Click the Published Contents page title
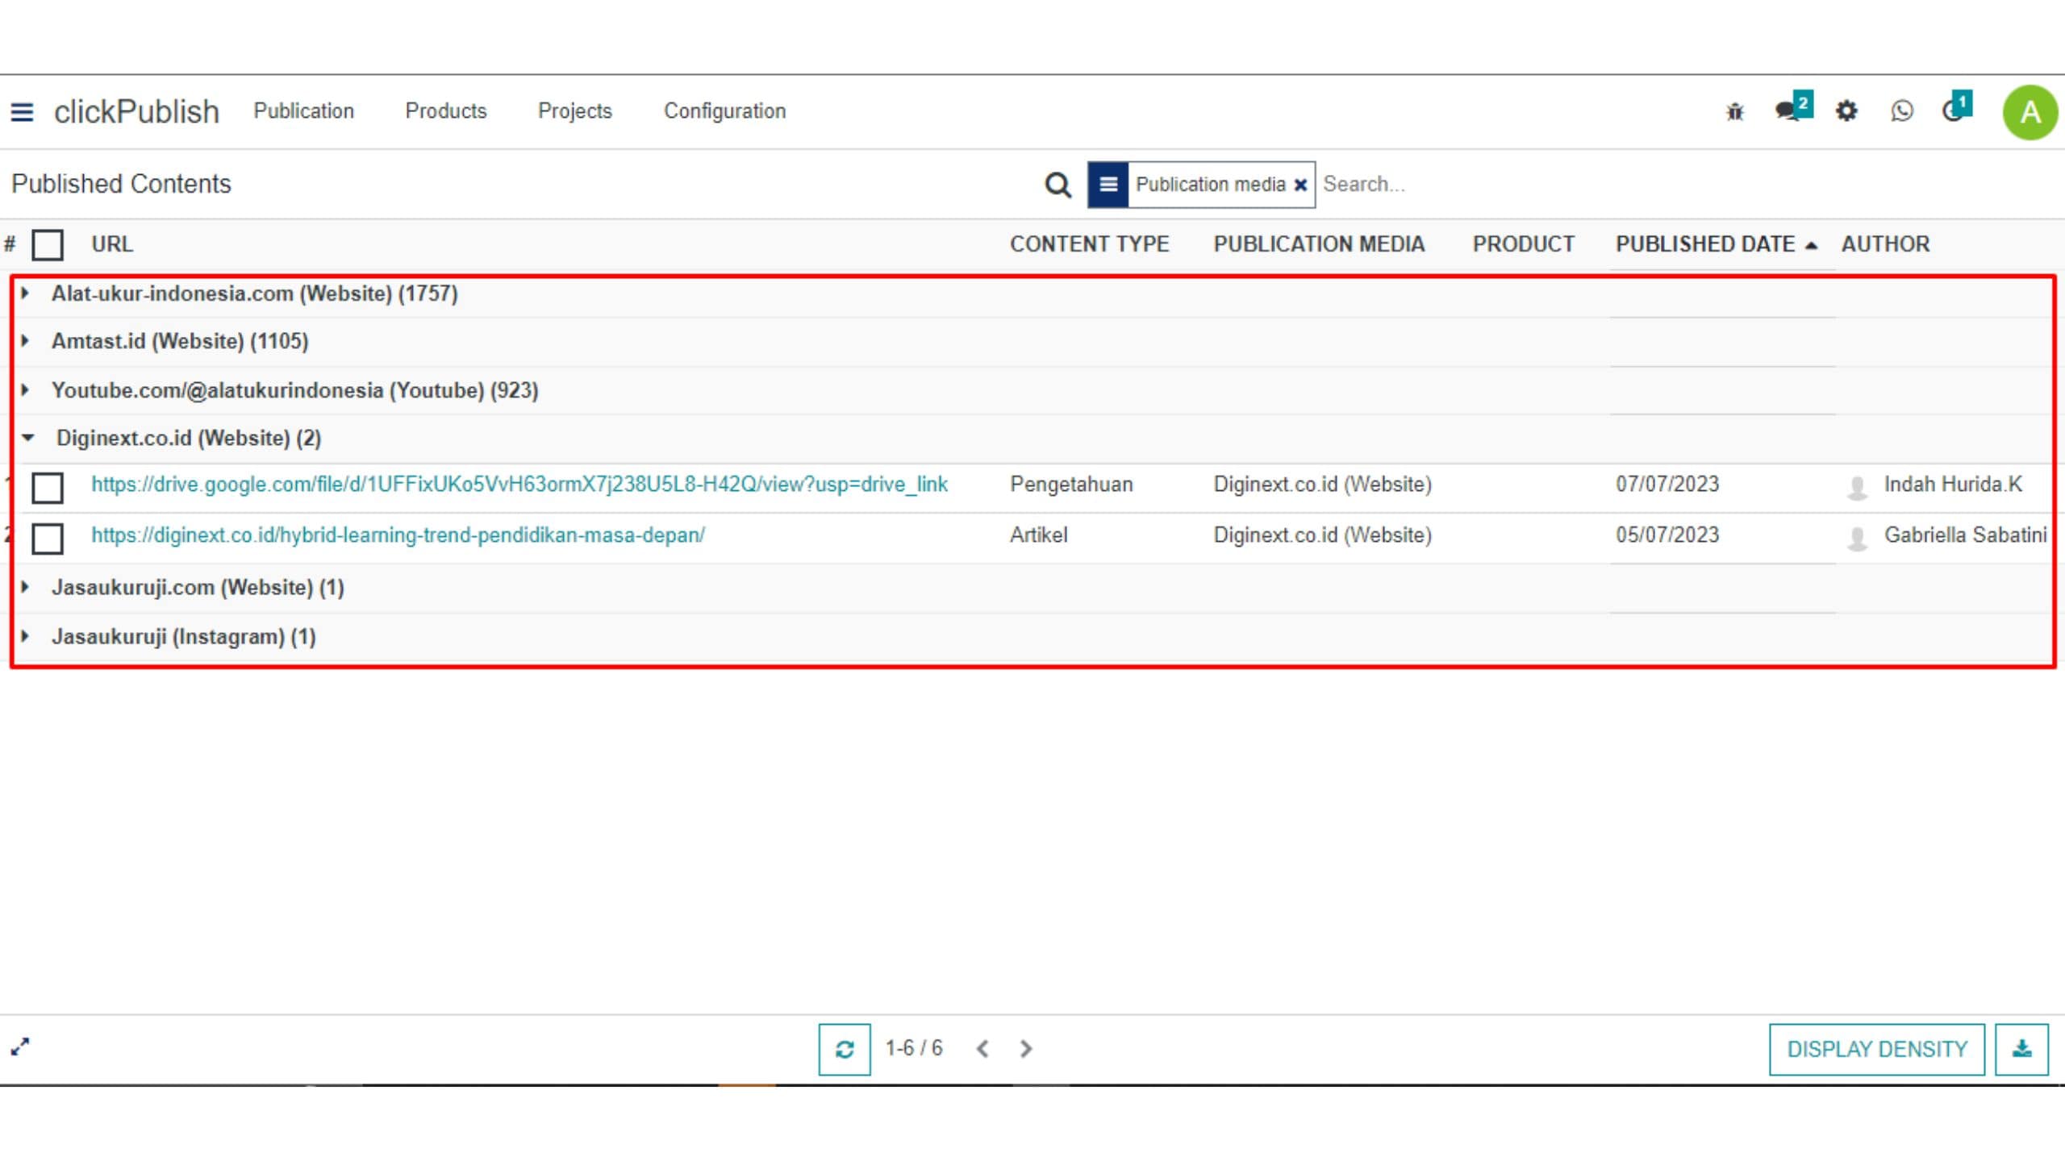 pyautogui.click(x=121, y=184)
